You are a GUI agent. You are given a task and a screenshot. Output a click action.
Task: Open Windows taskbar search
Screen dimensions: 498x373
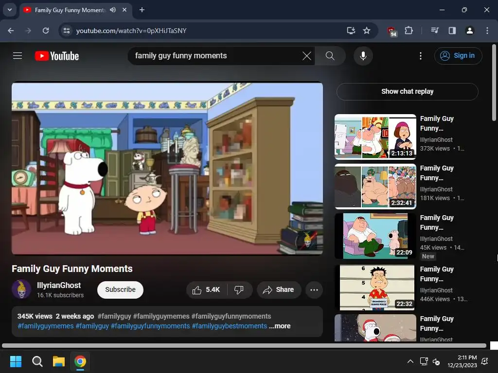click(x=37, y=361)
